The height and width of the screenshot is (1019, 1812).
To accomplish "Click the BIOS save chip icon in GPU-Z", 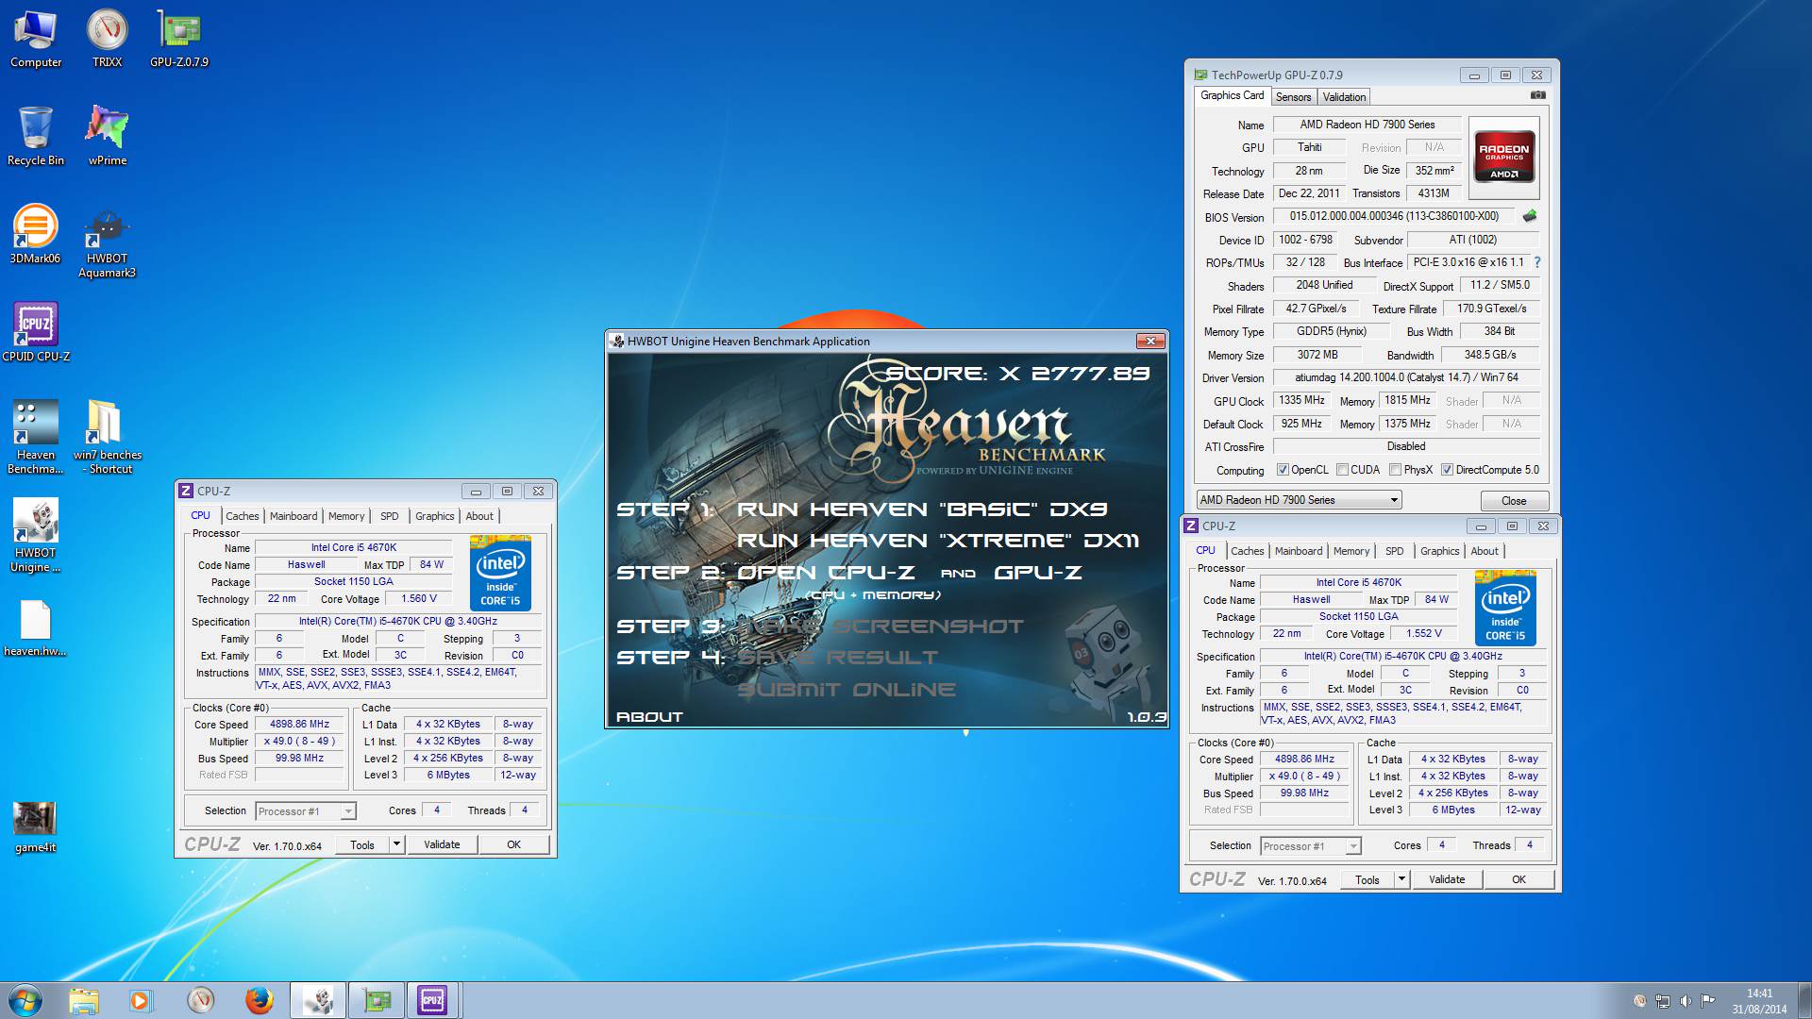I will 1529,216.
